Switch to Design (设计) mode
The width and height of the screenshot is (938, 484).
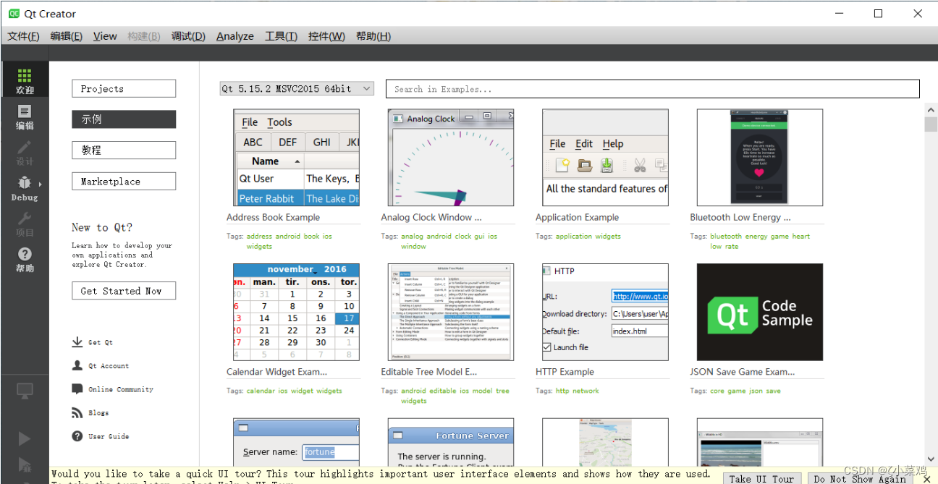click(x=25, y=153)
